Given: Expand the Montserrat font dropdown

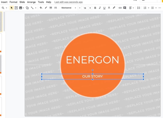Looking at the screenshot, I should 69,8.
